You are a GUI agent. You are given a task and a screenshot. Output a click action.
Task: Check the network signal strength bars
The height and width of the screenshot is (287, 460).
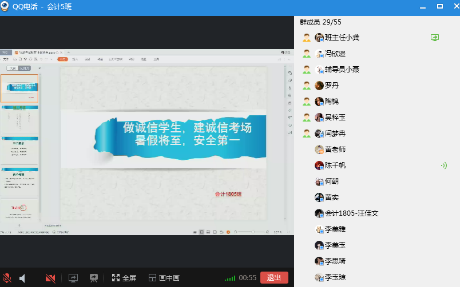point(230,278)
